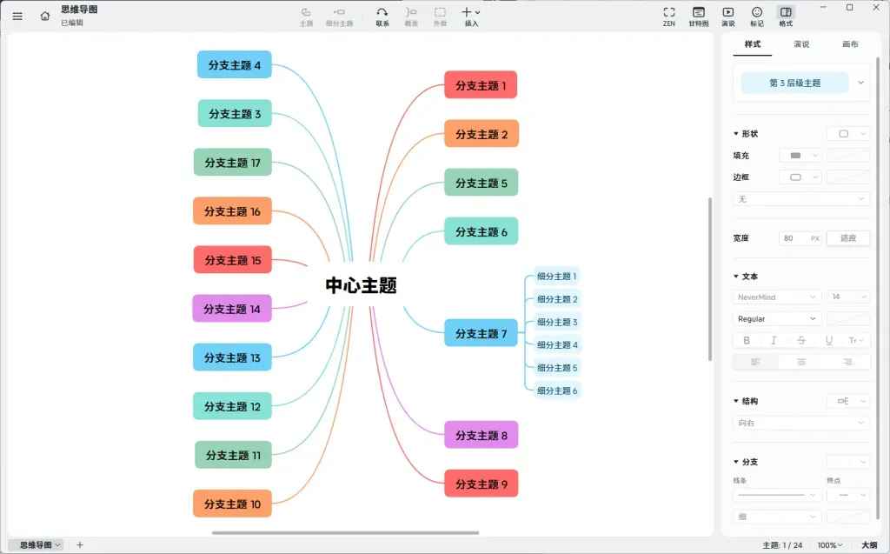The image size is (890, 554).
Task: Switch to the 画布 tab
Action: tap(850, 44)
